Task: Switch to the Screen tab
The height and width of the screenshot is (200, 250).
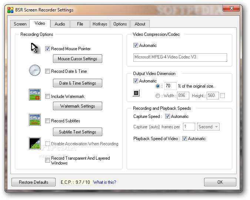Action: (20, 24)
